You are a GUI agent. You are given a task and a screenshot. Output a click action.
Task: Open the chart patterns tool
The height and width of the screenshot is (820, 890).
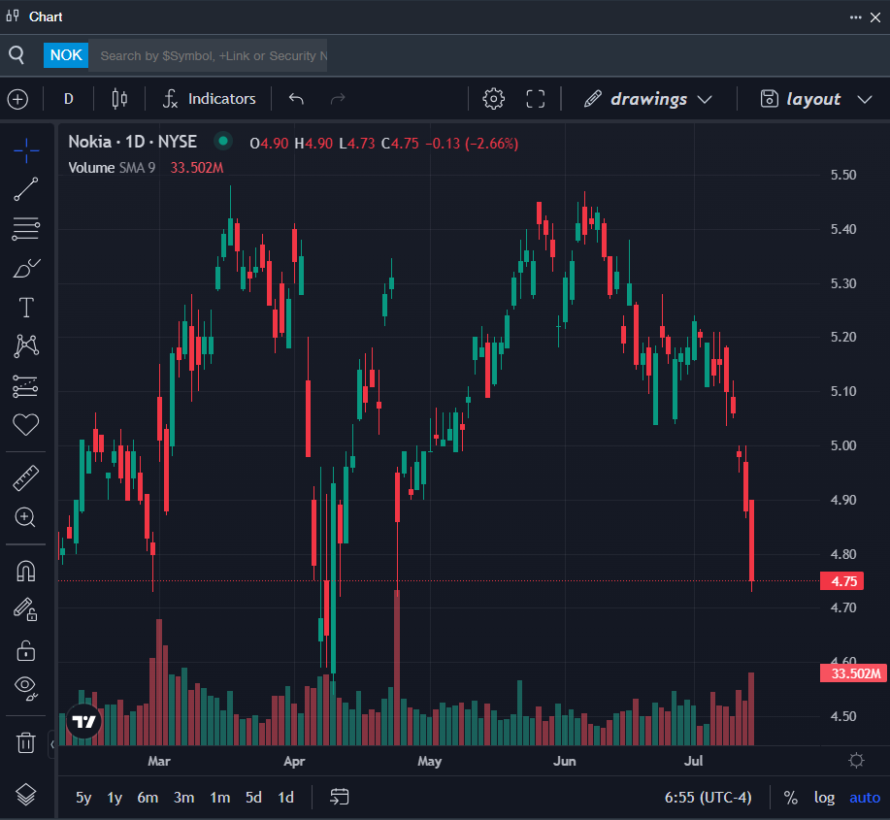[x=26, y=346]
